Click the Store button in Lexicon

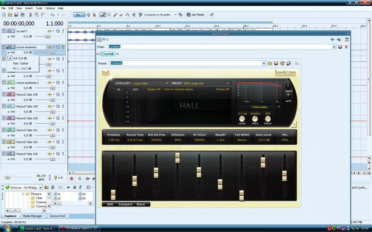tap(141, 204)
